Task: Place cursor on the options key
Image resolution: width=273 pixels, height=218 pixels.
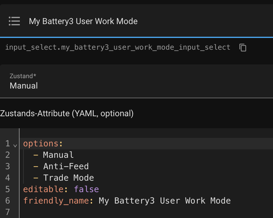Action: (x=41, y=144)
